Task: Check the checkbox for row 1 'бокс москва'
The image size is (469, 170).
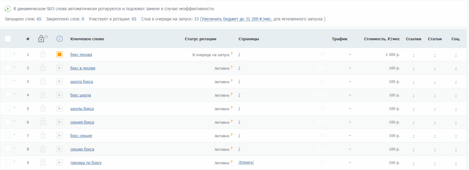Action: [x=8, y=55]
